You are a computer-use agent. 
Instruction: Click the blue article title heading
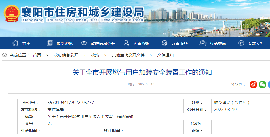142,72
